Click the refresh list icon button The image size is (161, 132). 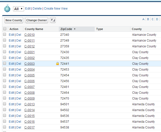click(53, 20)
